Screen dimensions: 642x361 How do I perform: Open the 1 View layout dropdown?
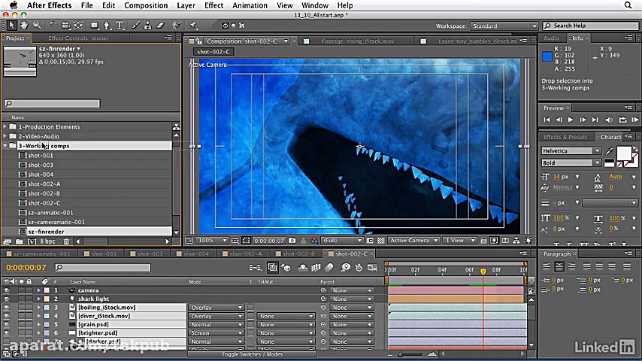pyautogui.click(x=459, y=241)
